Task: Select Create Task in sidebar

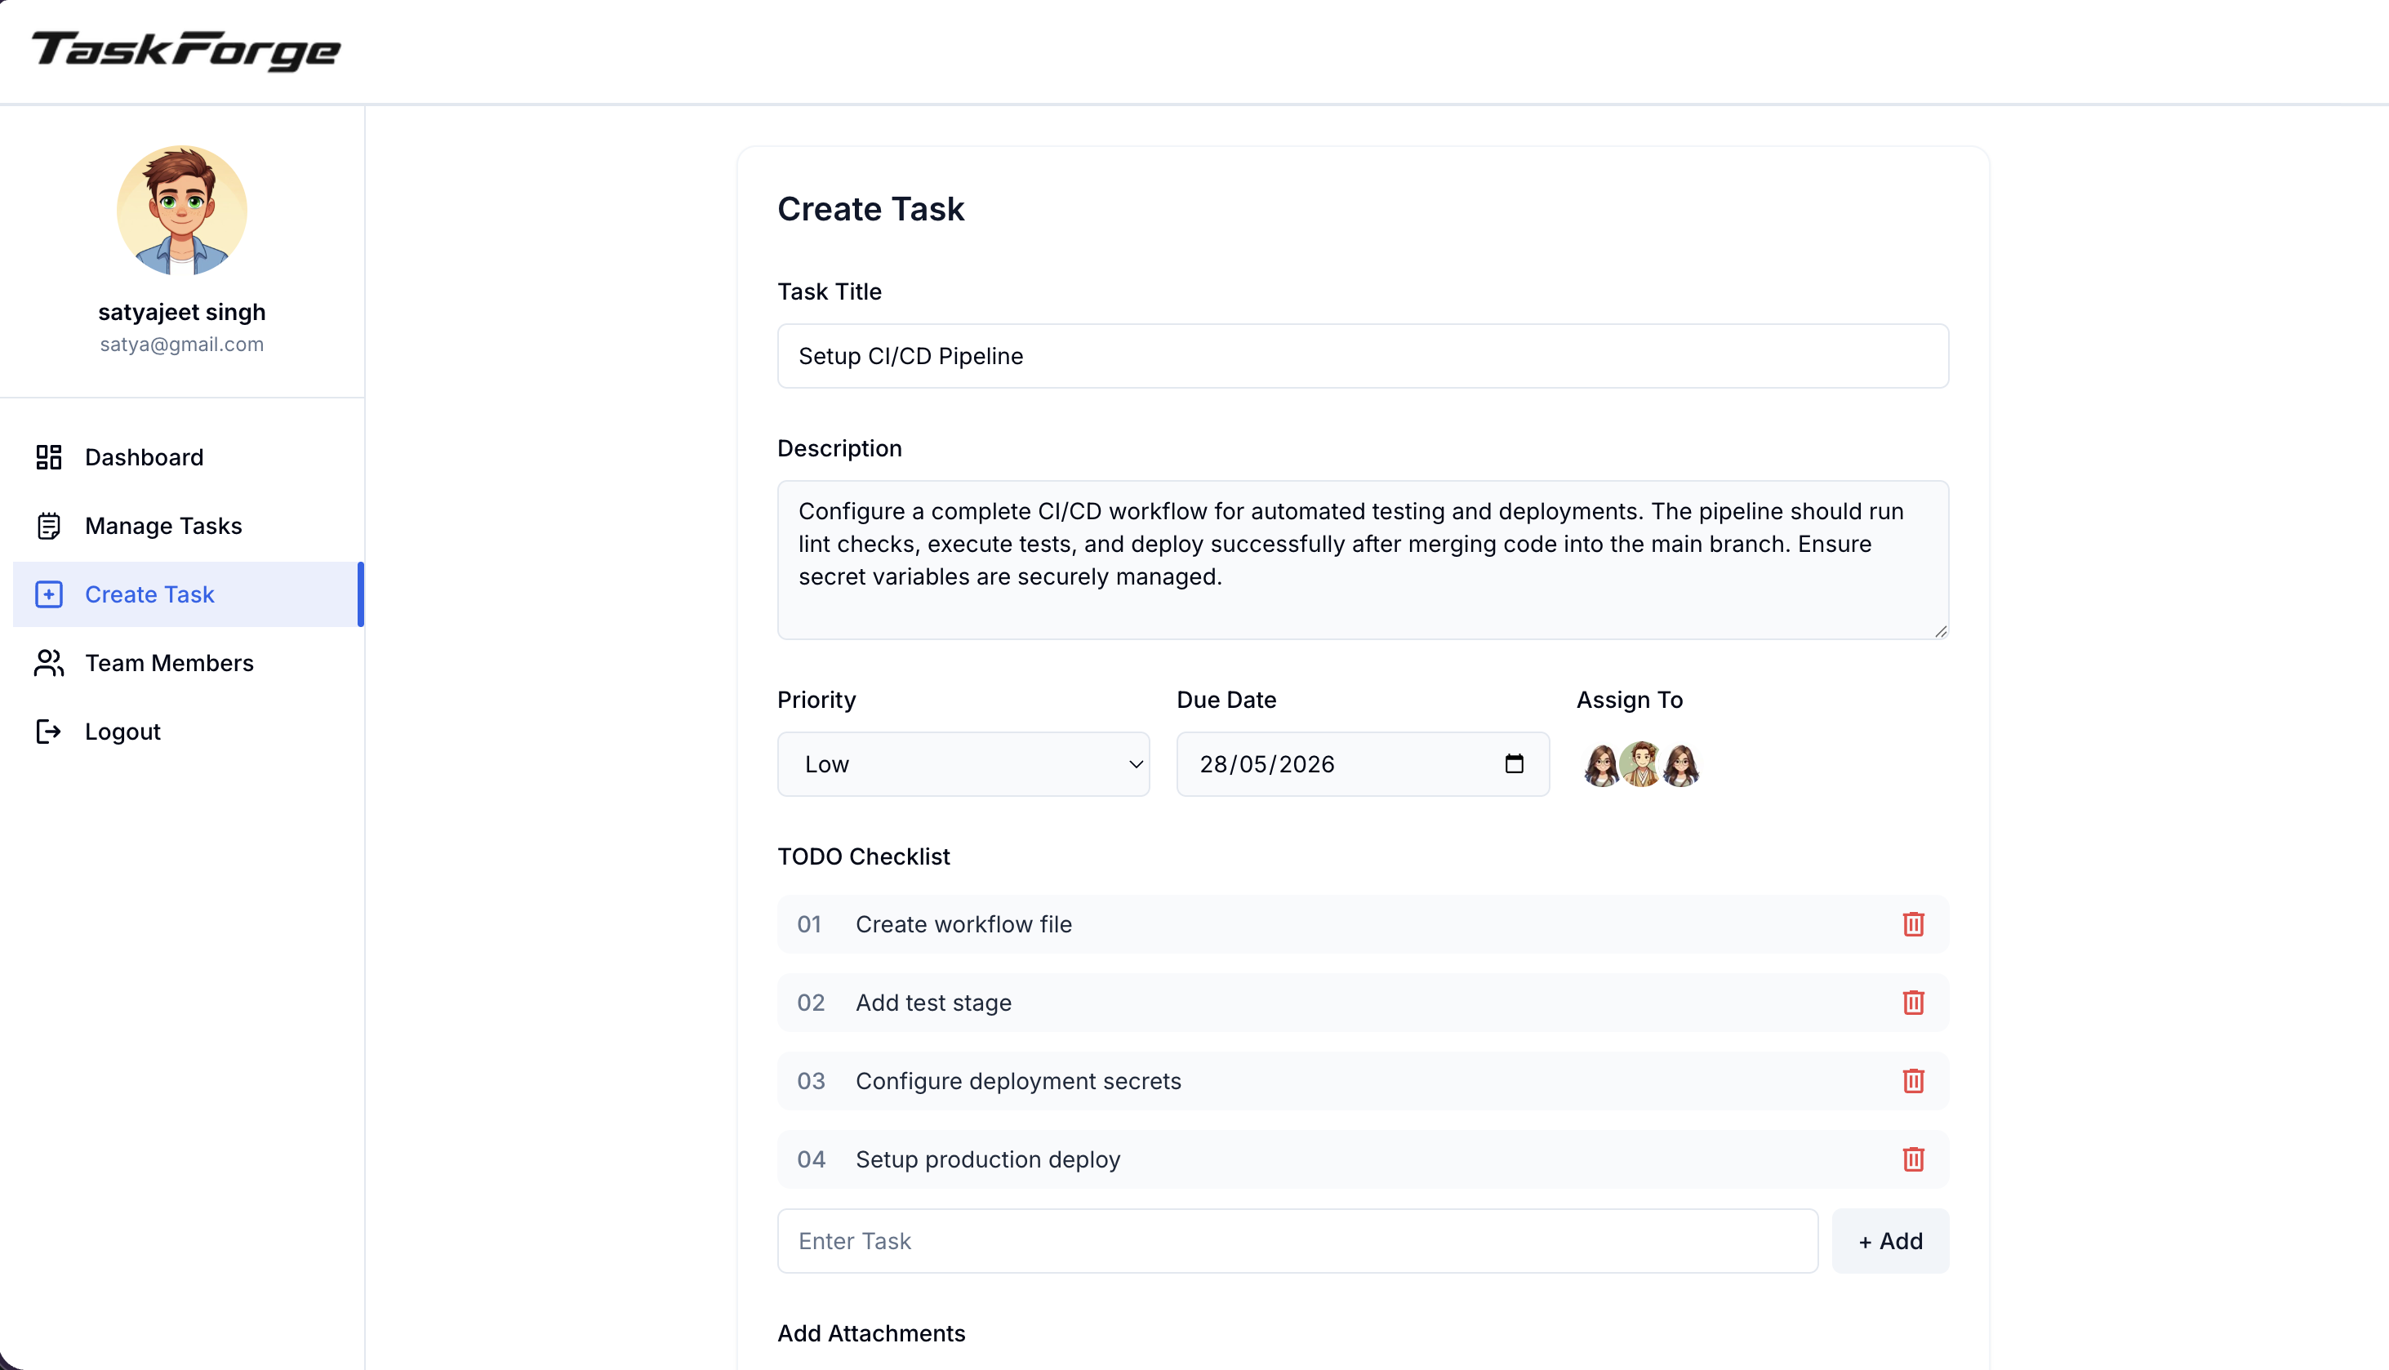Action: click(x=188, y=594)
